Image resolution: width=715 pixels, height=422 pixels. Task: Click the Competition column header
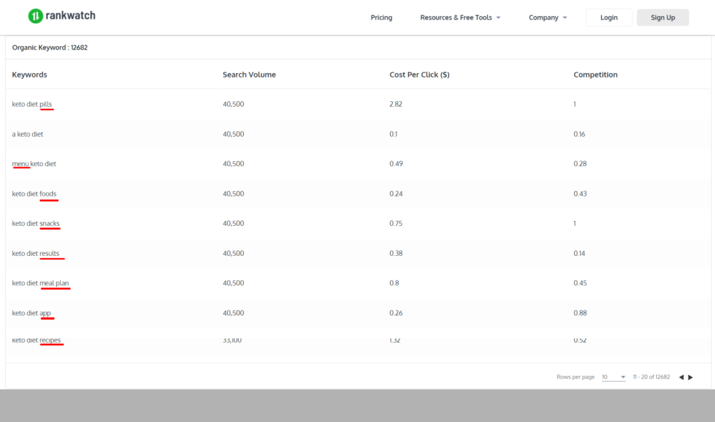tap(595, 75)
